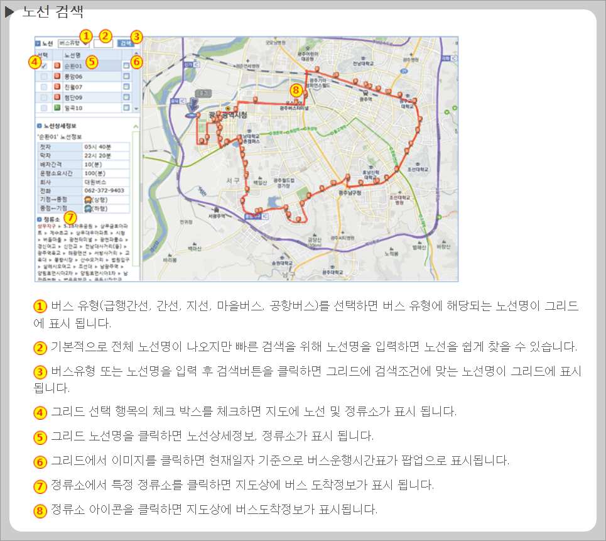Click the 하행 bus icon in 종점←기점 row

pyautogui.click(x=88, y=208)
